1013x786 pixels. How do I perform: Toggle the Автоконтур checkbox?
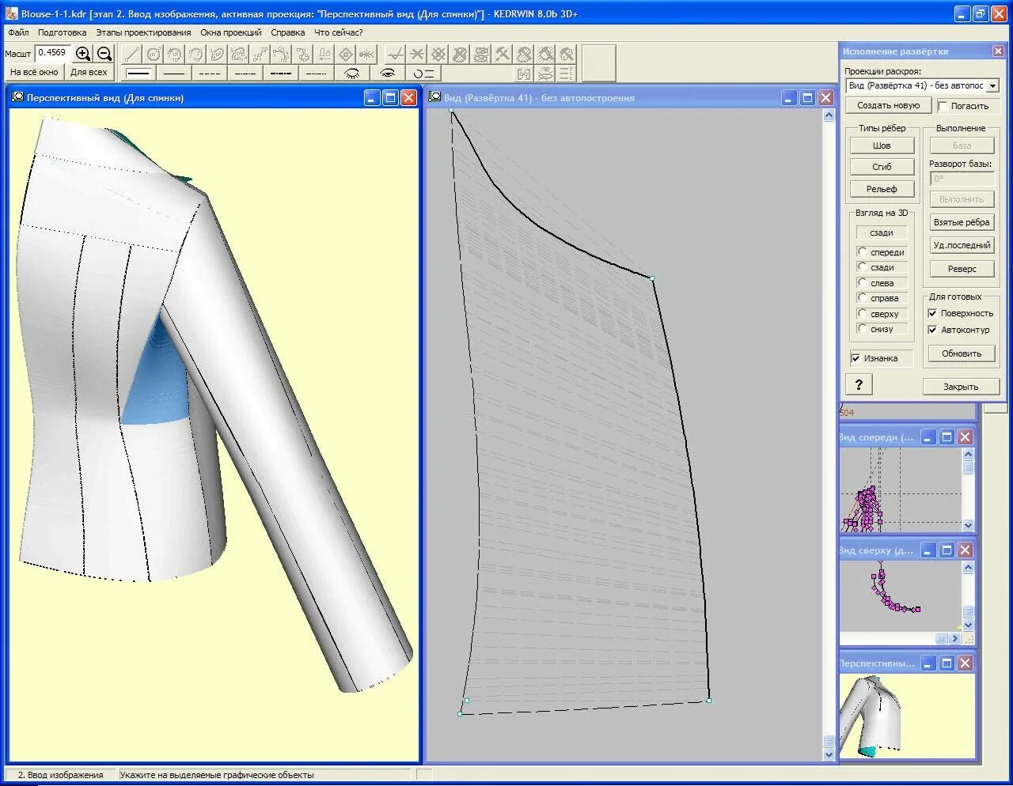(932, 330)
